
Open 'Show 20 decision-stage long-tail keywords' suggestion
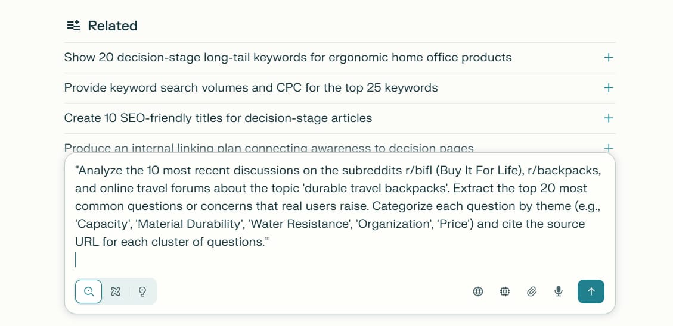point(287,57)
